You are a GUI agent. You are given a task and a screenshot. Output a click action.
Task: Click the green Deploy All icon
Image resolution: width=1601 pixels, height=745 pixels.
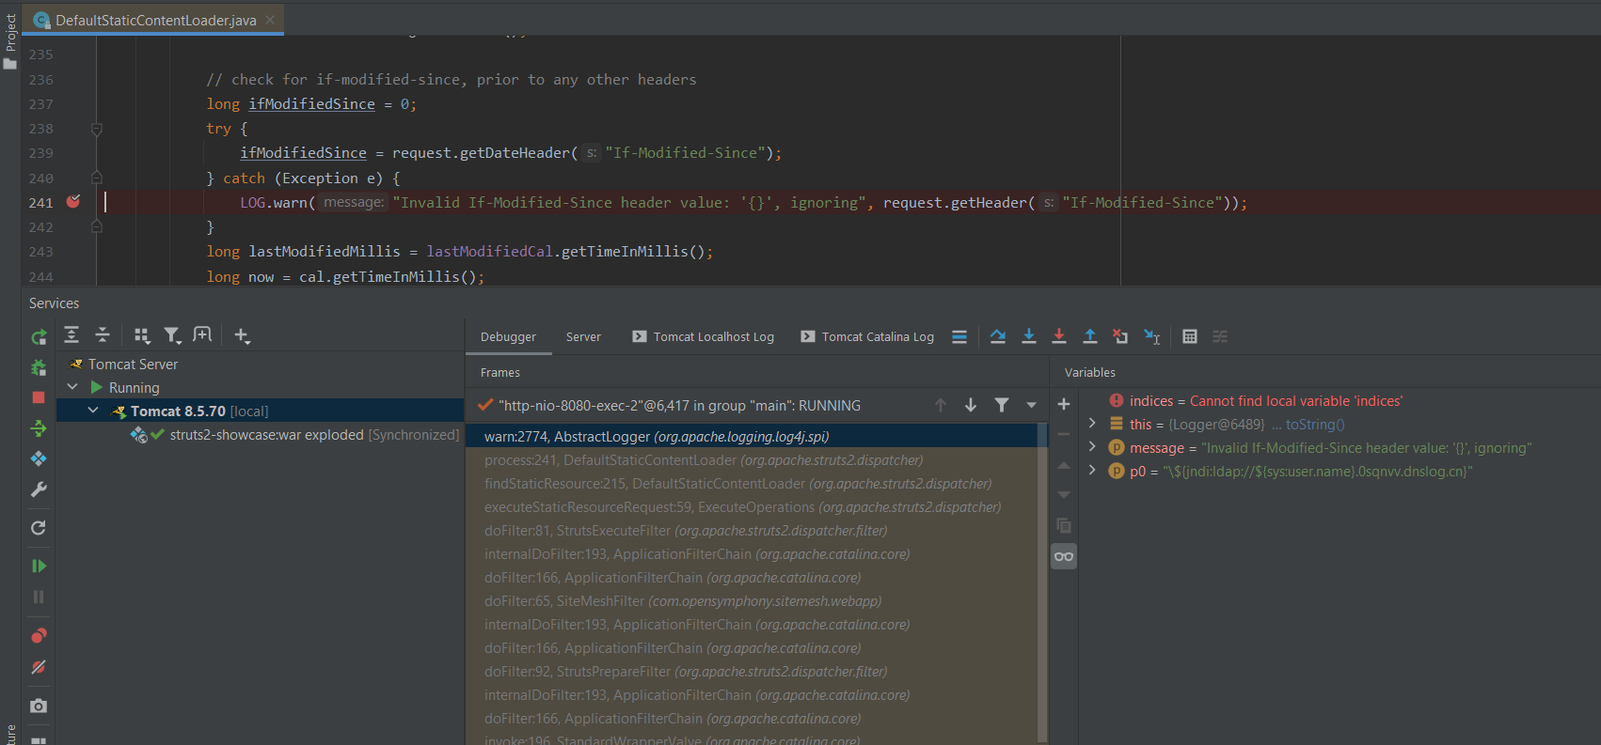point(39,428)
